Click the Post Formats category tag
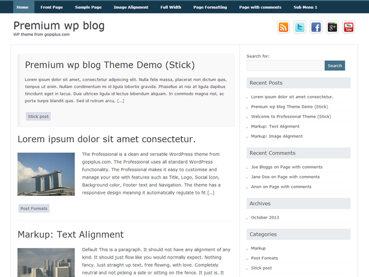The width and height of the screenshot is (369, 277). 34,209
